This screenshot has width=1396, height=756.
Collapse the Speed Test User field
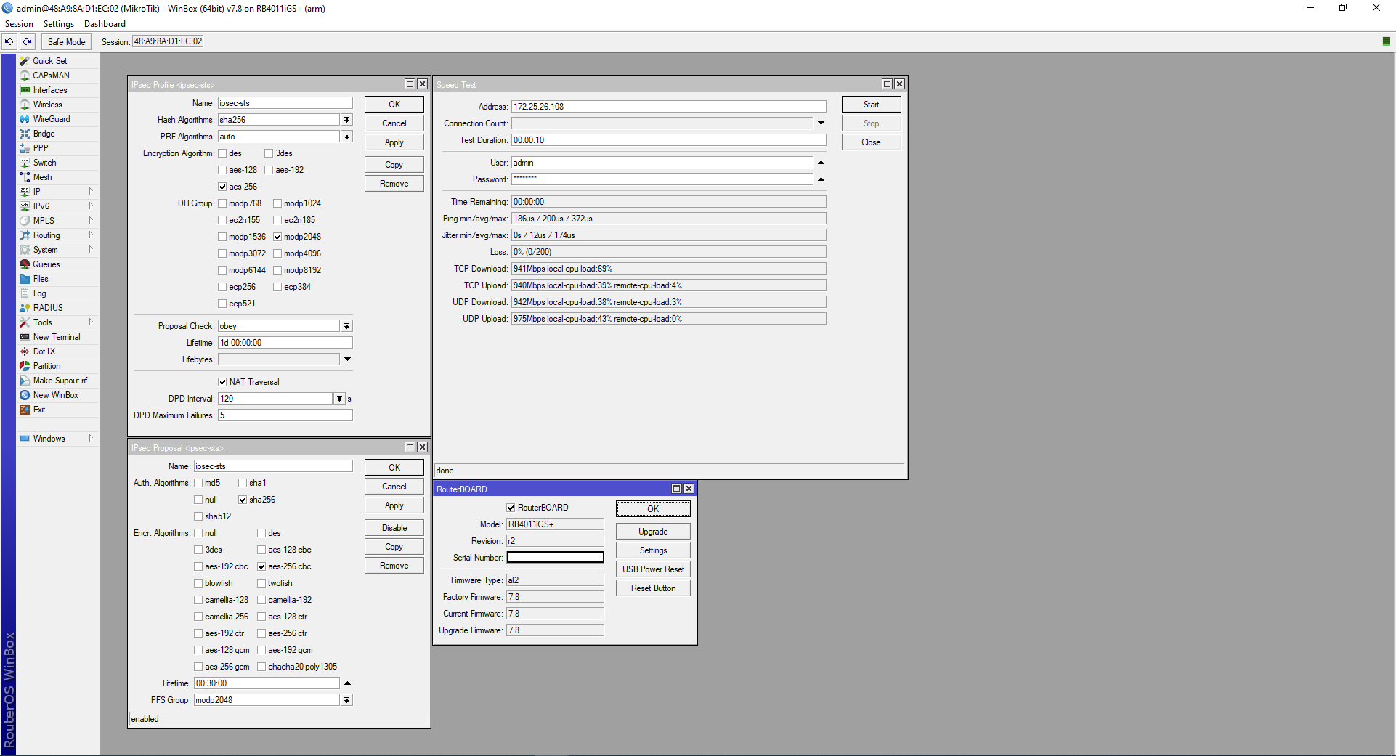pyautogui.click(x=821, y=163)
